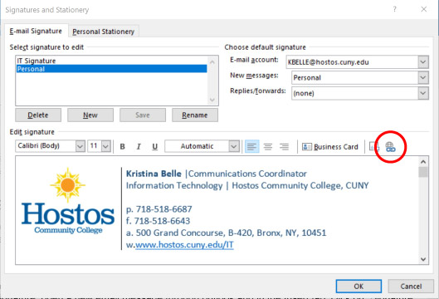The image size is (439, 299).
Task: Click Information Technology department text
Action: [x=174, y=185]
